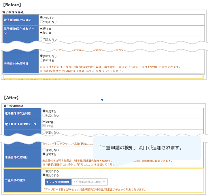This screenshot has width=208, height=196.
Task: Select 対応しない radio in Before section
Action: [41, 21]
